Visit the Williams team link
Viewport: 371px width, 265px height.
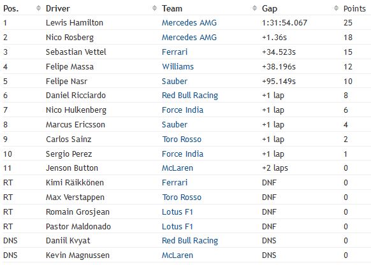pos(178,67)
